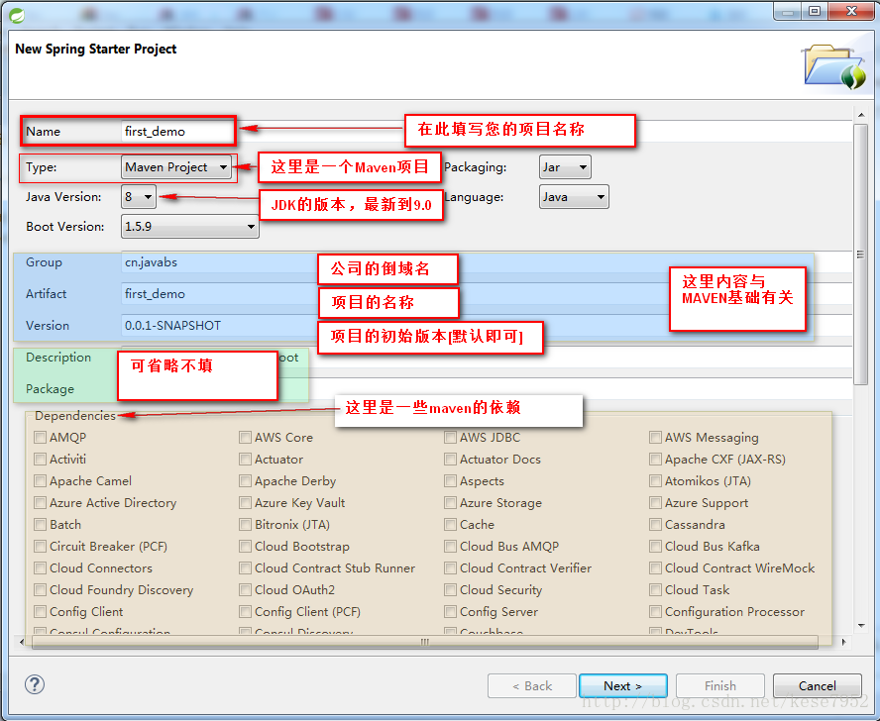Click the vertical scrollbar thumb
The height and width of the screenshot is (721, 880).
(x=861, y=255)
